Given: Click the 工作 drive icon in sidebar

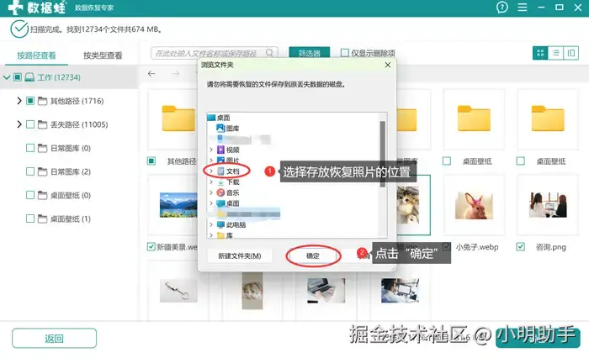Looking at the screenshot, I should 29,77.
